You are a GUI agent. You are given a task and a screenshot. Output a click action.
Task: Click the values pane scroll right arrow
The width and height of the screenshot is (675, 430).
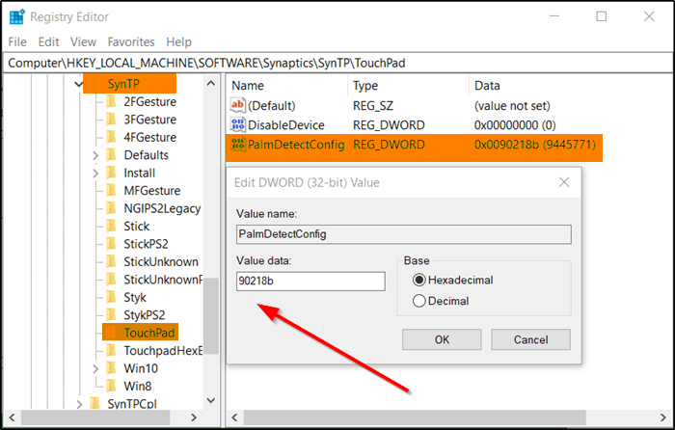point(663,417)
